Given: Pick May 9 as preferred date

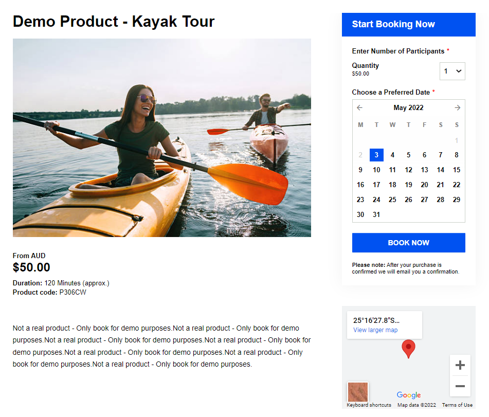Looking at the screenshot, I should tap(360, 170).
